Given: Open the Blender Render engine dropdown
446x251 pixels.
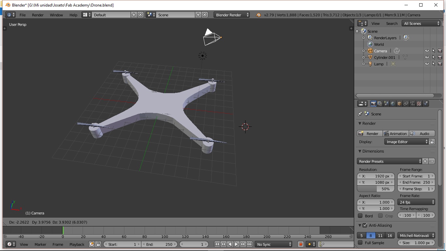Looking at the screenshot, I should (x=232, y=15).
